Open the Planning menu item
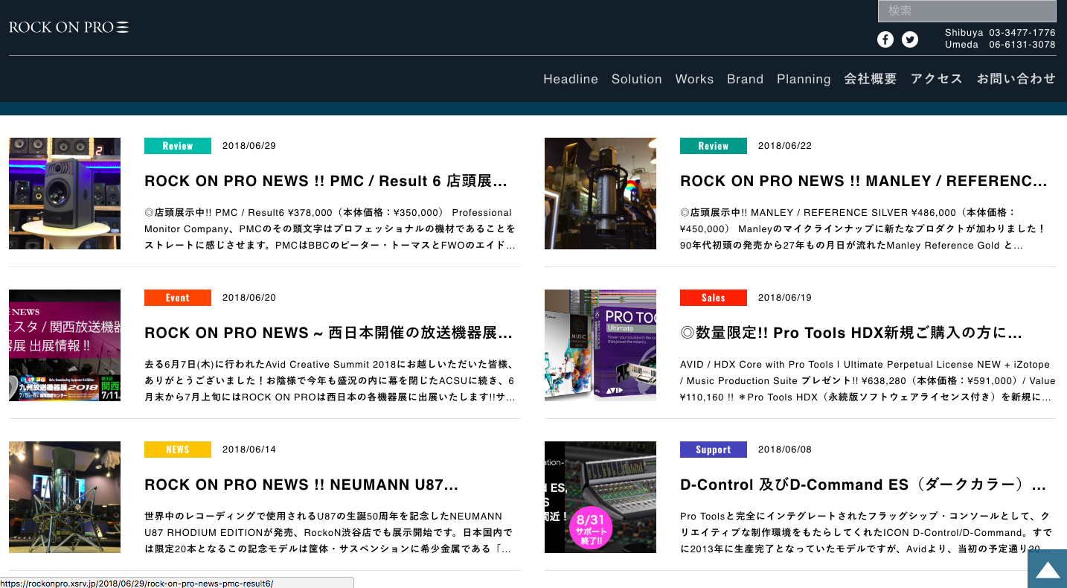 pos(804,79)
